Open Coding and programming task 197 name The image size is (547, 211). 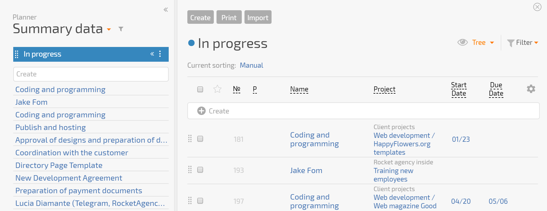(x=315, y=201)
